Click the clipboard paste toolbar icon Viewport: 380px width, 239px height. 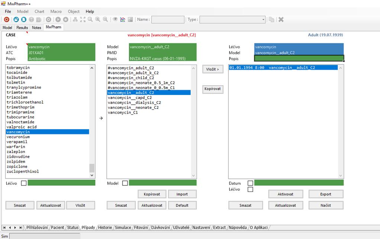coord(39,19)
